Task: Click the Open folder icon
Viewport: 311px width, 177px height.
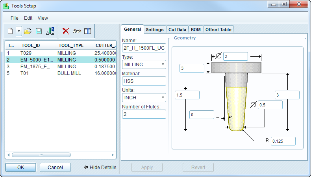Action: click(x=28, y=31)
